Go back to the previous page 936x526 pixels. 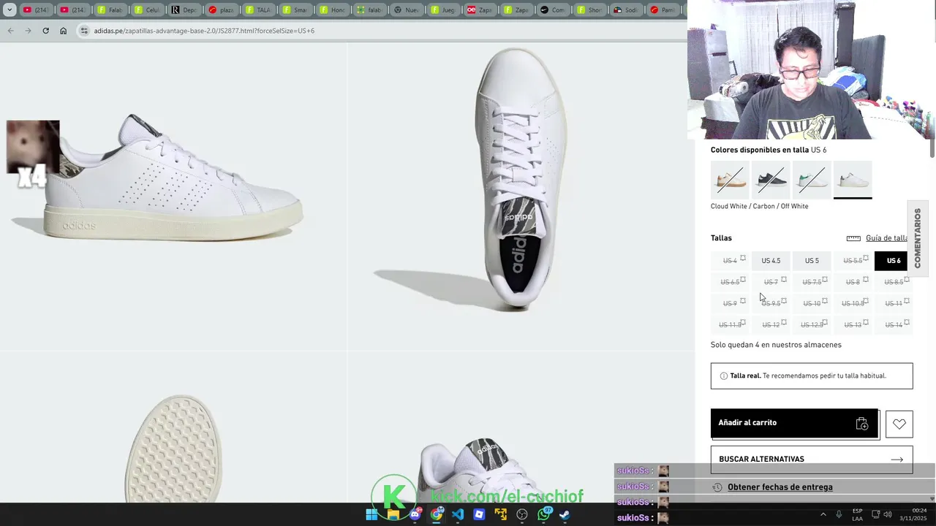coord(10,31)
